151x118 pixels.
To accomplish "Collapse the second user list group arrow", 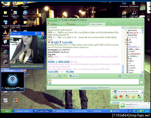I will point(126,35).
